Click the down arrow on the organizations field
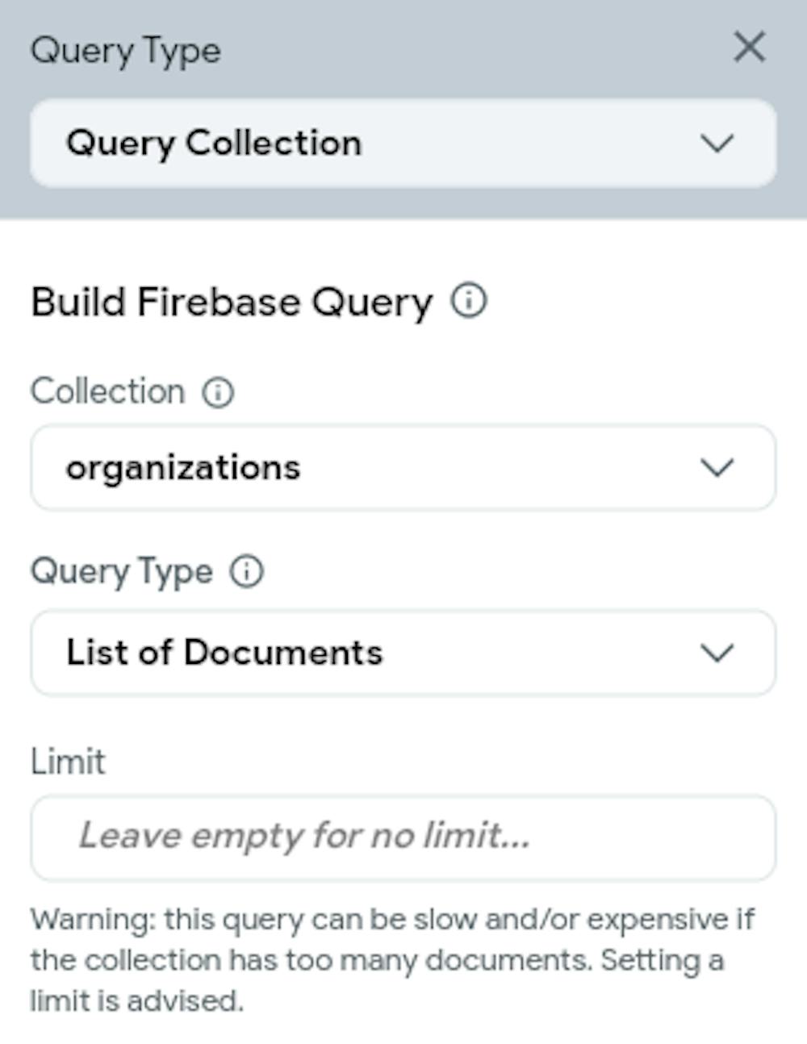The image size is (807, 1044). click(715, 466)
